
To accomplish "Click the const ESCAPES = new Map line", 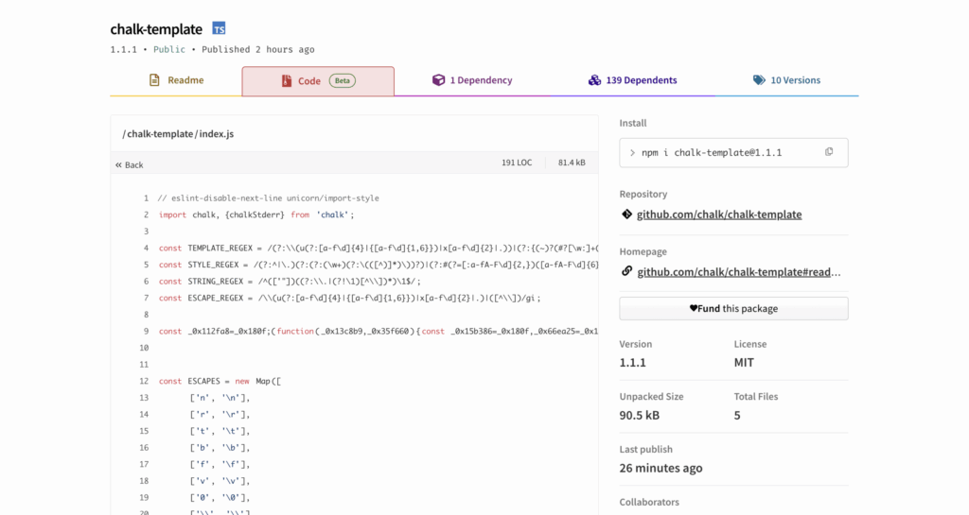I will [220, 381].
